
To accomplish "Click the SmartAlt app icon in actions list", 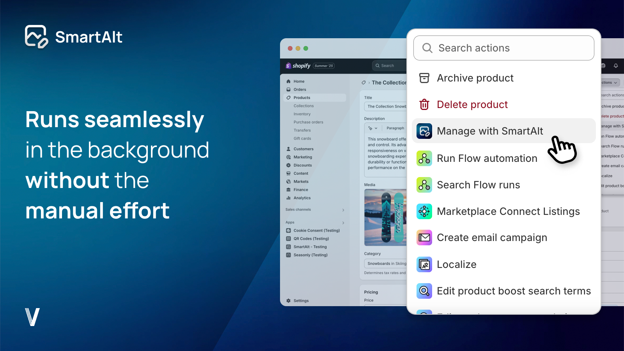I will [424, 131].
